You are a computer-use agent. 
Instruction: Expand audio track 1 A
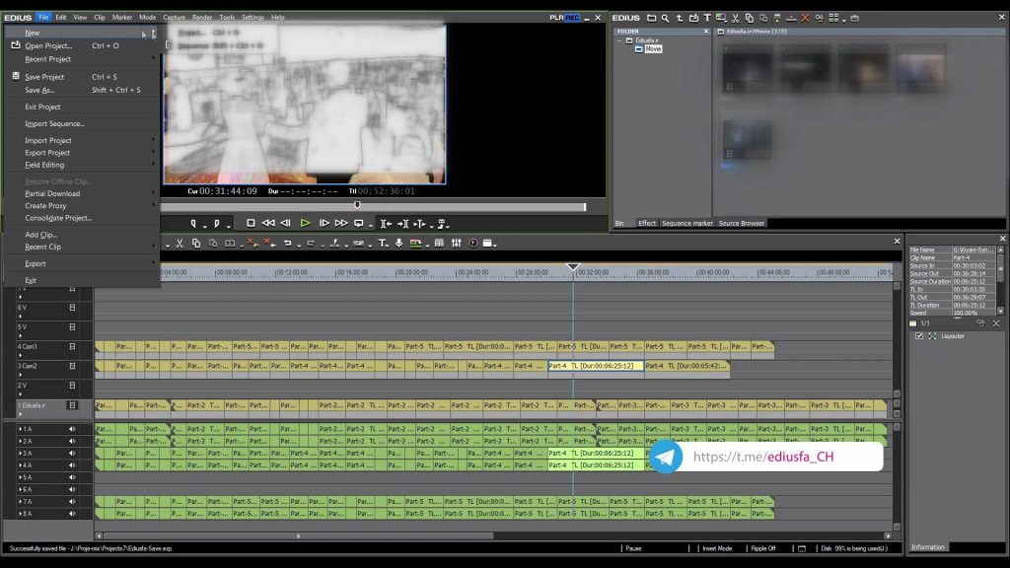(20, 429)
